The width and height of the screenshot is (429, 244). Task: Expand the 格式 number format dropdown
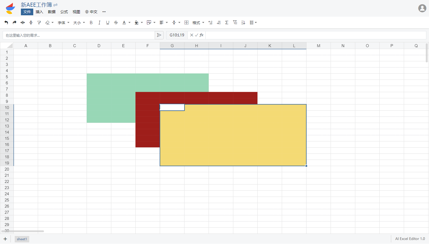point(198,23)
